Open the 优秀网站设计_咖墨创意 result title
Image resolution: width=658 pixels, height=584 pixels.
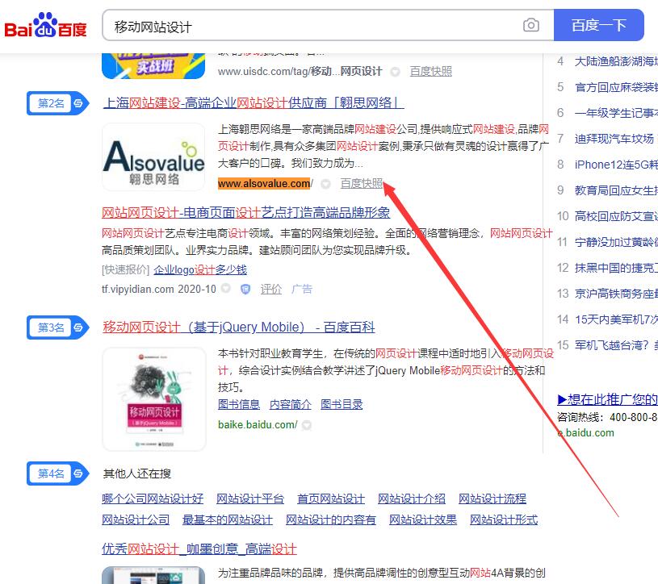click(199, 549)
